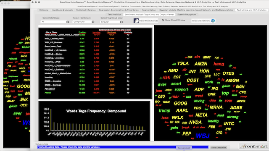Viewport: 269px width, 151px height.
Task: Open the Segmentation tab
Action: pyautogui.click(x=149, y=10)
